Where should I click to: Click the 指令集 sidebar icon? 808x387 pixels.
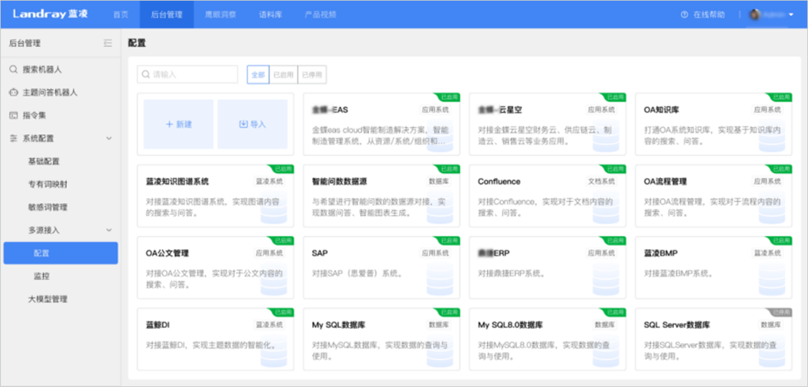pos(13,115)
